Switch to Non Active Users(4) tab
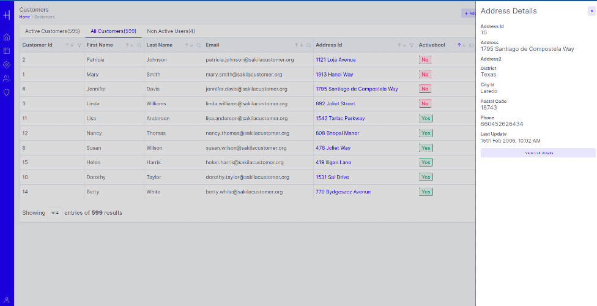The width and height of the screenshot is (597, 306). [x=171, y=31]
